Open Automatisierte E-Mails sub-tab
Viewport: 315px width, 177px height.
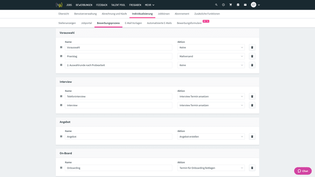[159, 23]
